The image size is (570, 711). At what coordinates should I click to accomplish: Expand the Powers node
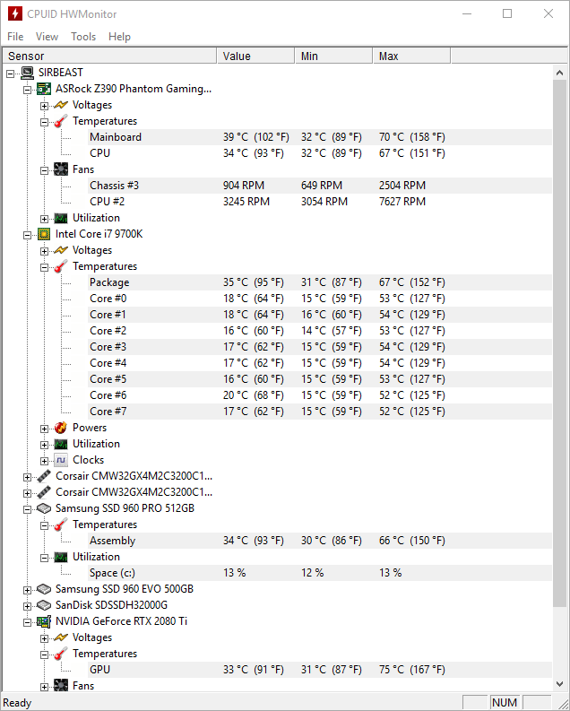45,429
